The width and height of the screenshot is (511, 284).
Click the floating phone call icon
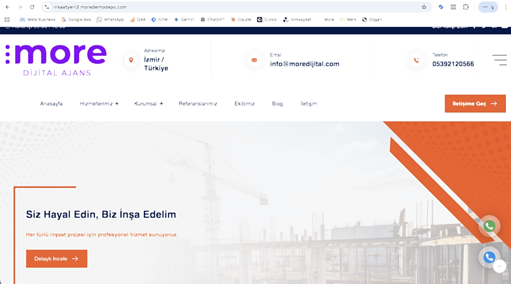click(489, 257)
